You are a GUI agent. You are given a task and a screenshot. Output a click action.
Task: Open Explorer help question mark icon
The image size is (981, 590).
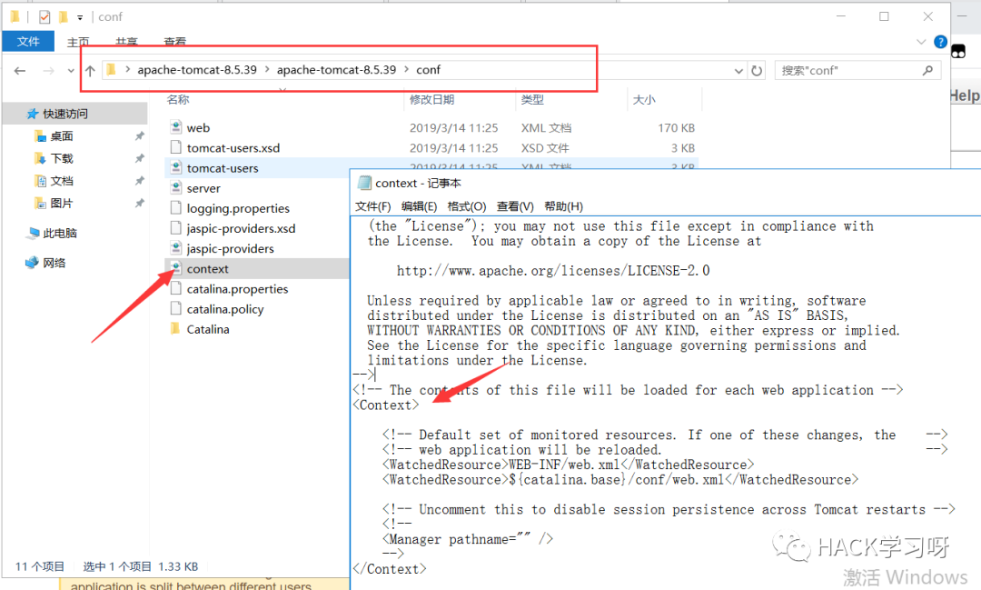[x=940, y=42]
